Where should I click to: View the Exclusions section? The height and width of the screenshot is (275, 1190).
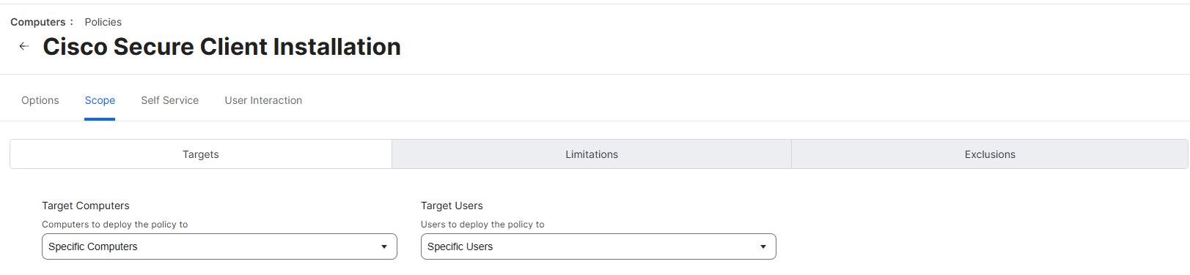tap(990, 154)
